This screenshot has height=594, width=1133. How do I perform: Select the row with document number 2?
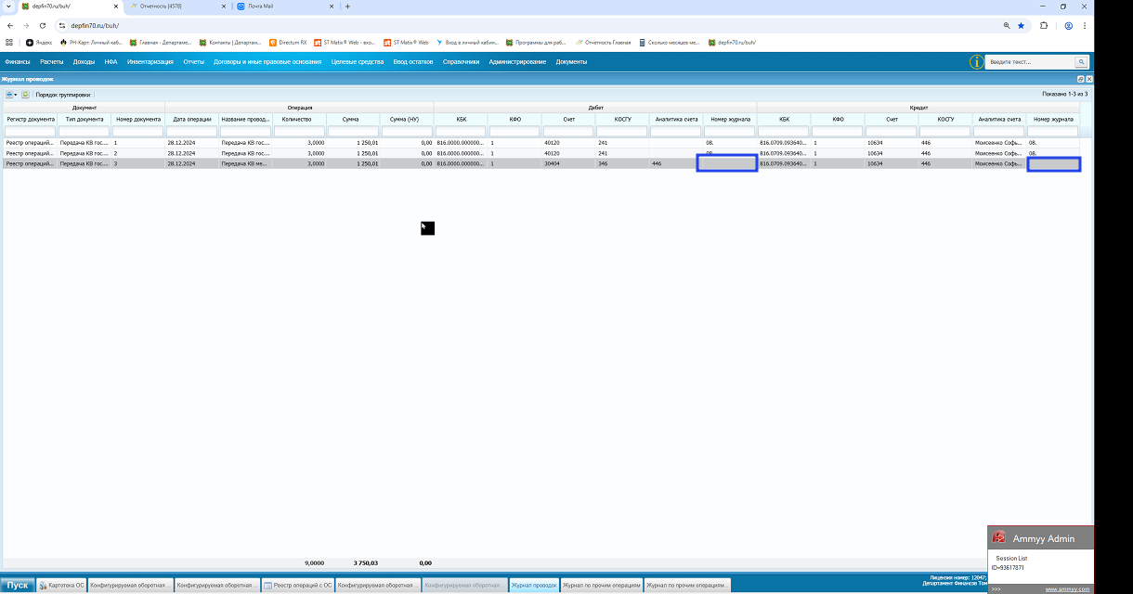point(540,153)
